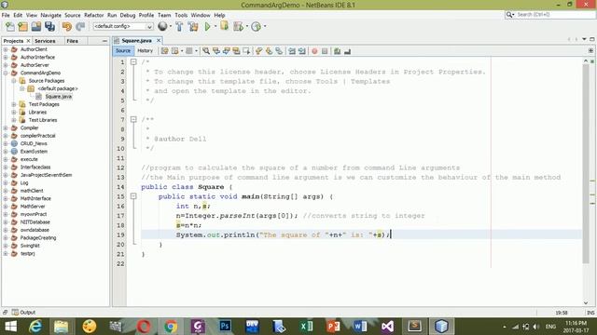
Task: Click the Comment code icon
Action: pyautogui.click(x=337, y=51)
